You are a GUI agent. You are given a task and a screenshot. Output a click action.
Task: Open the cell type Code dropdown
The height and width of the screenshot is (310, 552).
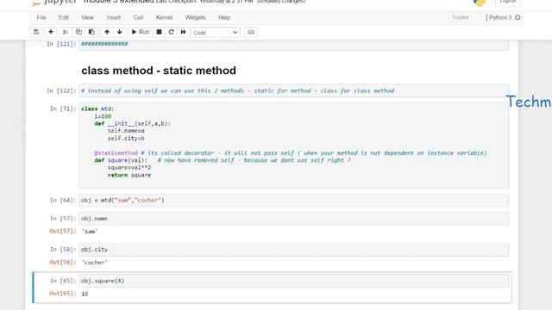coord(216,33)
